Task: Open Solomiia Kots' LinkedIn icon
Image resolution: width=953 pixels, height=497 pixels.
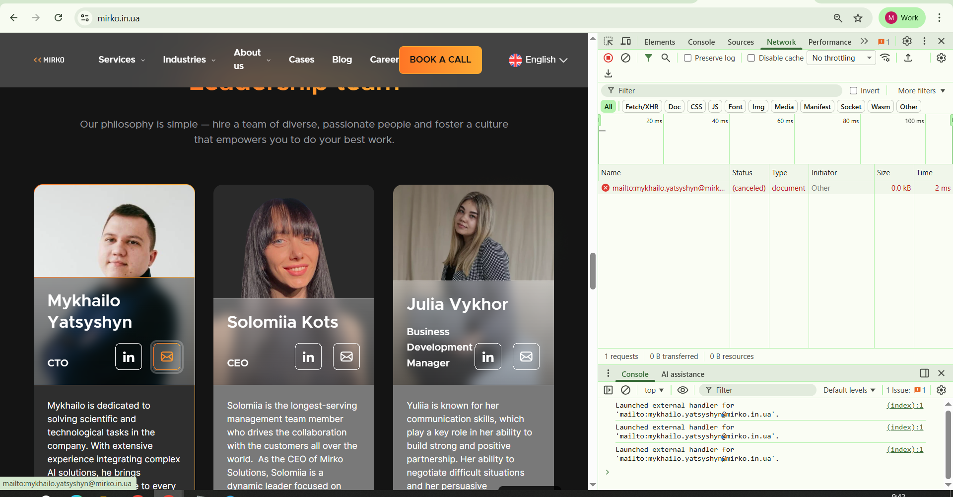Action: (308, 356)
